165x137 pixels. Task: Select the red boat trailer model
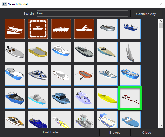coord(130,98)
